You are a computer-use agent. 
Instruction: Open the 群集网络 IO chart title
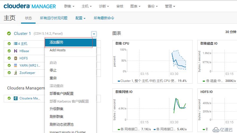pyautogui.click(x=124, y=92)
